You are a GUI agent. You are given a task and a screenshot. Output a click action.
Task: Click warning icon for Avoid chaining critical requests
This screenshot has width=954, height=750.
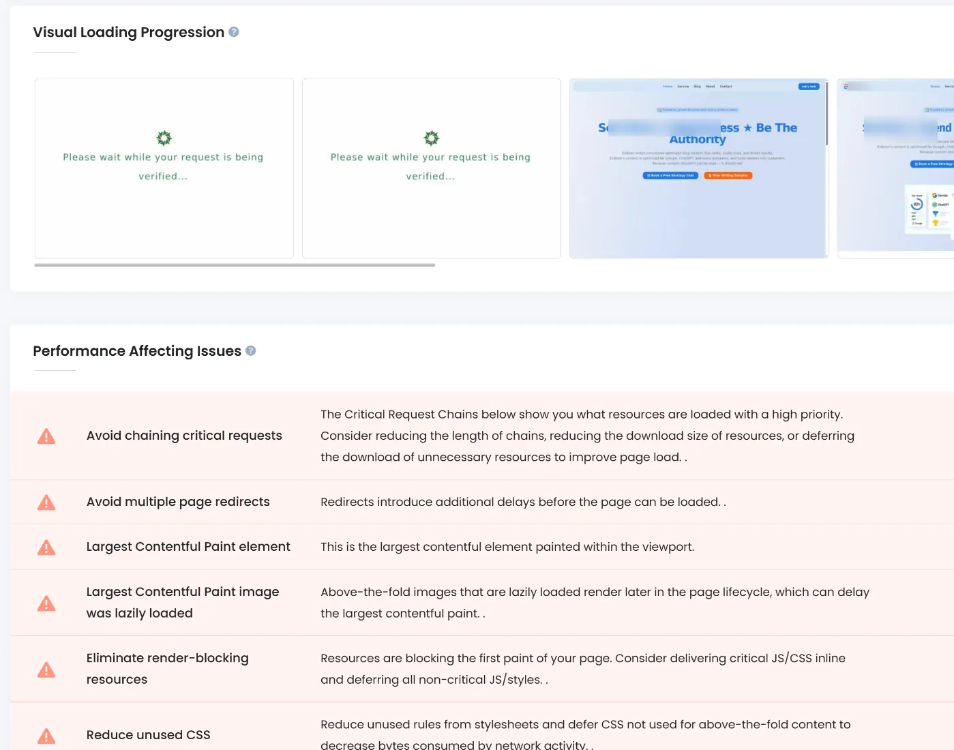[x=46, y=436]
